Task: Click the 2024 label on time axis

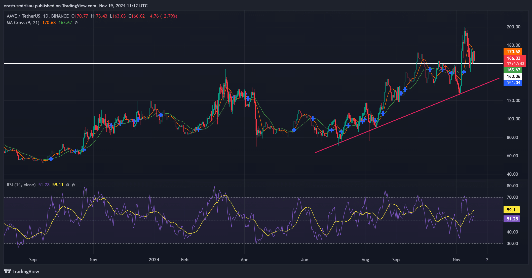Action: [154, 260]
